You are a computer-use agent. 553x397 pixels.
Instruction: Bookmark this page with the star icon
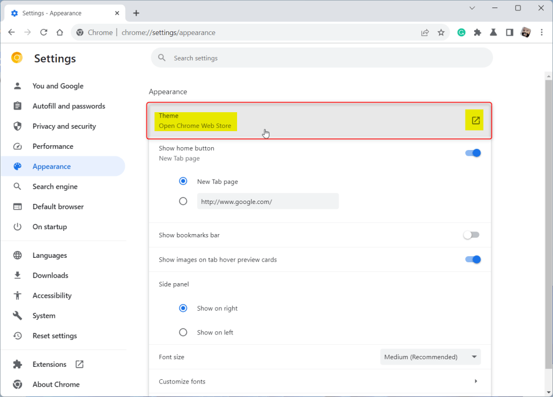[x=441, y=32]
